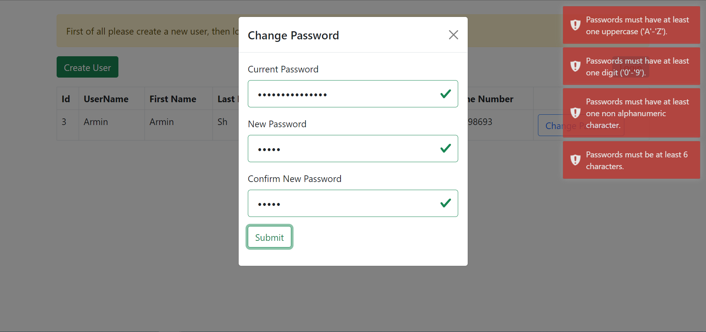The image size is (706, 332).
Task: Submit the password change form
Action: point(270,237)
